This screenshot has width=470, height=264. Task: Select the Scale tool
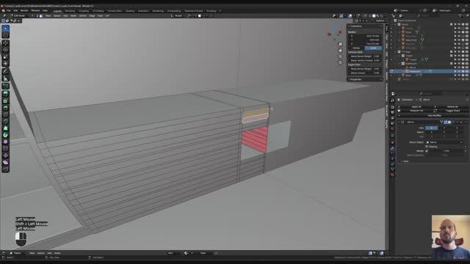(x=5, y=57)
